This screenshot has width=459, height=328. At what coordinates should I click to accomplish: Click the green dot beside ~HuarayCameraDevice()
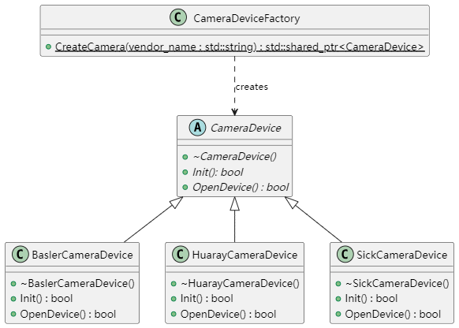[x=174, y=284]
